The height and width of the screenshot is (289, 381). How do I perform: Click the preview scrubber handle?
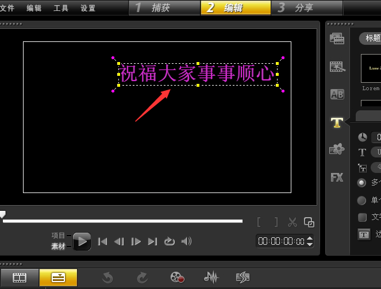tap(3, 214)
